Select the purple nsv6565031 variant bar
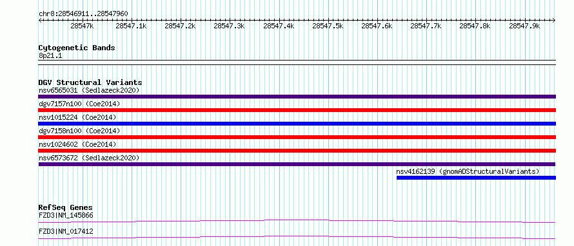The image size is (574, 246). (297, 97)
